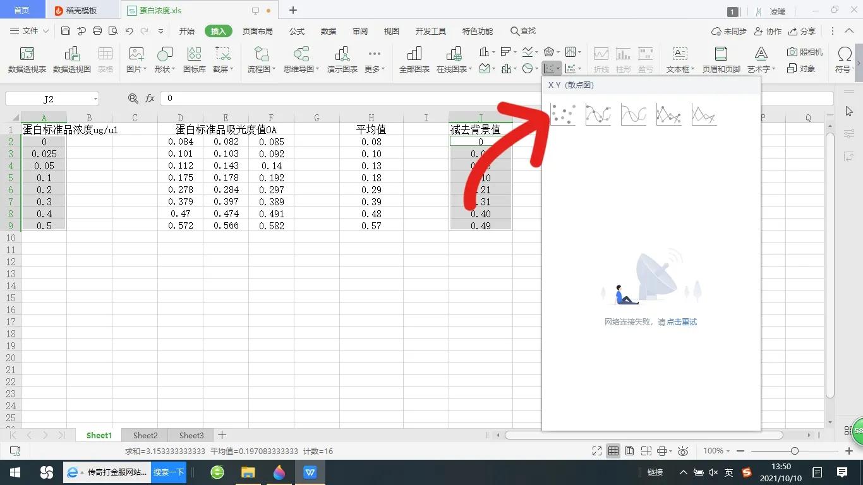Select the Sheet2 tab
The image size is (863, 485).
coord(145,435)
